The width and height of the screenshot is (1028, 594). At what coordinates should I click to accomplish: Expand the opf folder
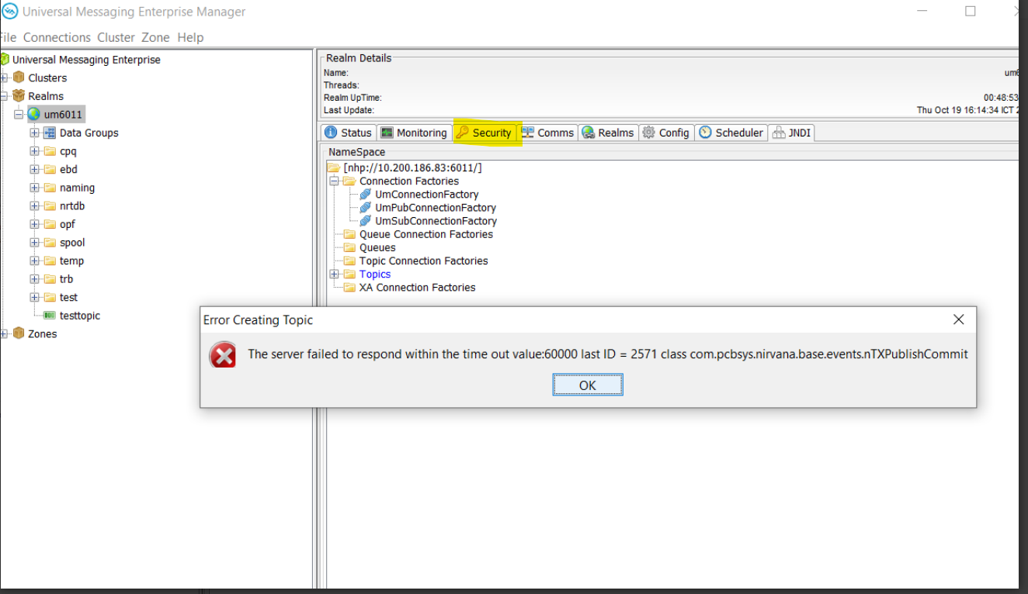35,224
